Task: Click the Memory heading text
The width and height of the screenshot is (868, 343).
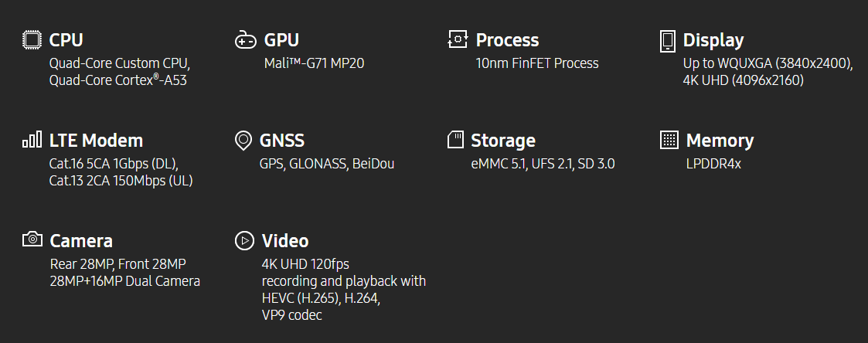Action: (720, 141)
